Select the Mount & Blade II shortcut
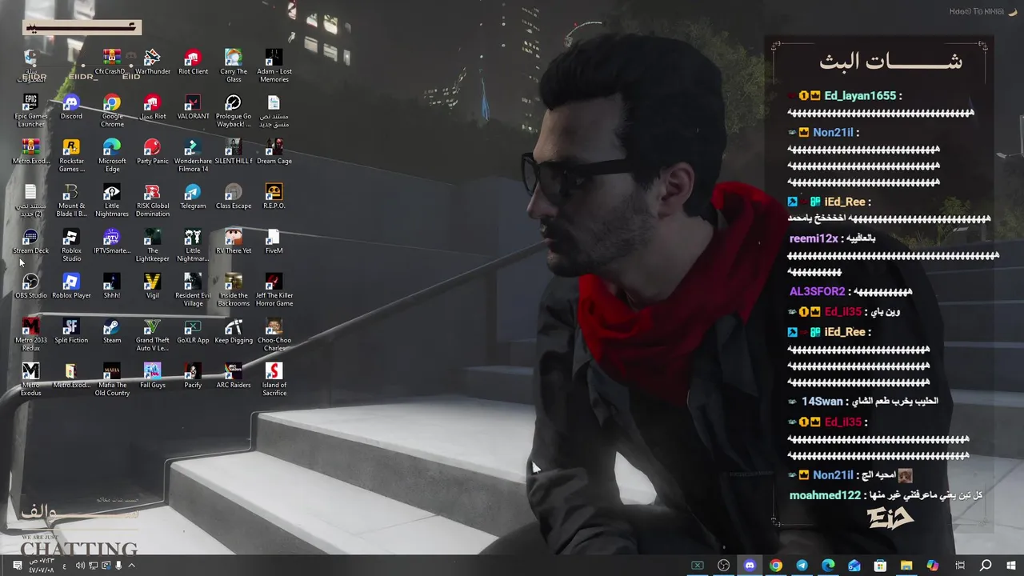The width and height of the screenshot is (1024, 576). [71, 200]
